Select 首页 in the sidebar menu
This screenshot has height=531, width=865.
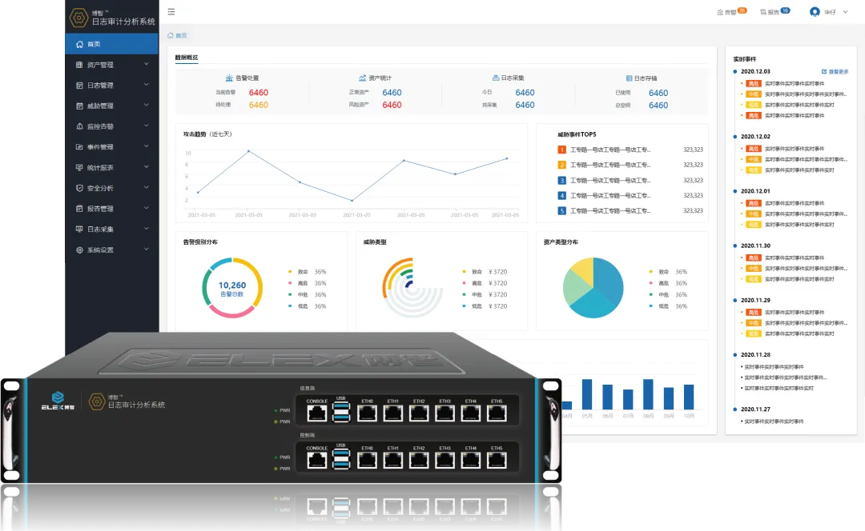(x=94, y=44)
